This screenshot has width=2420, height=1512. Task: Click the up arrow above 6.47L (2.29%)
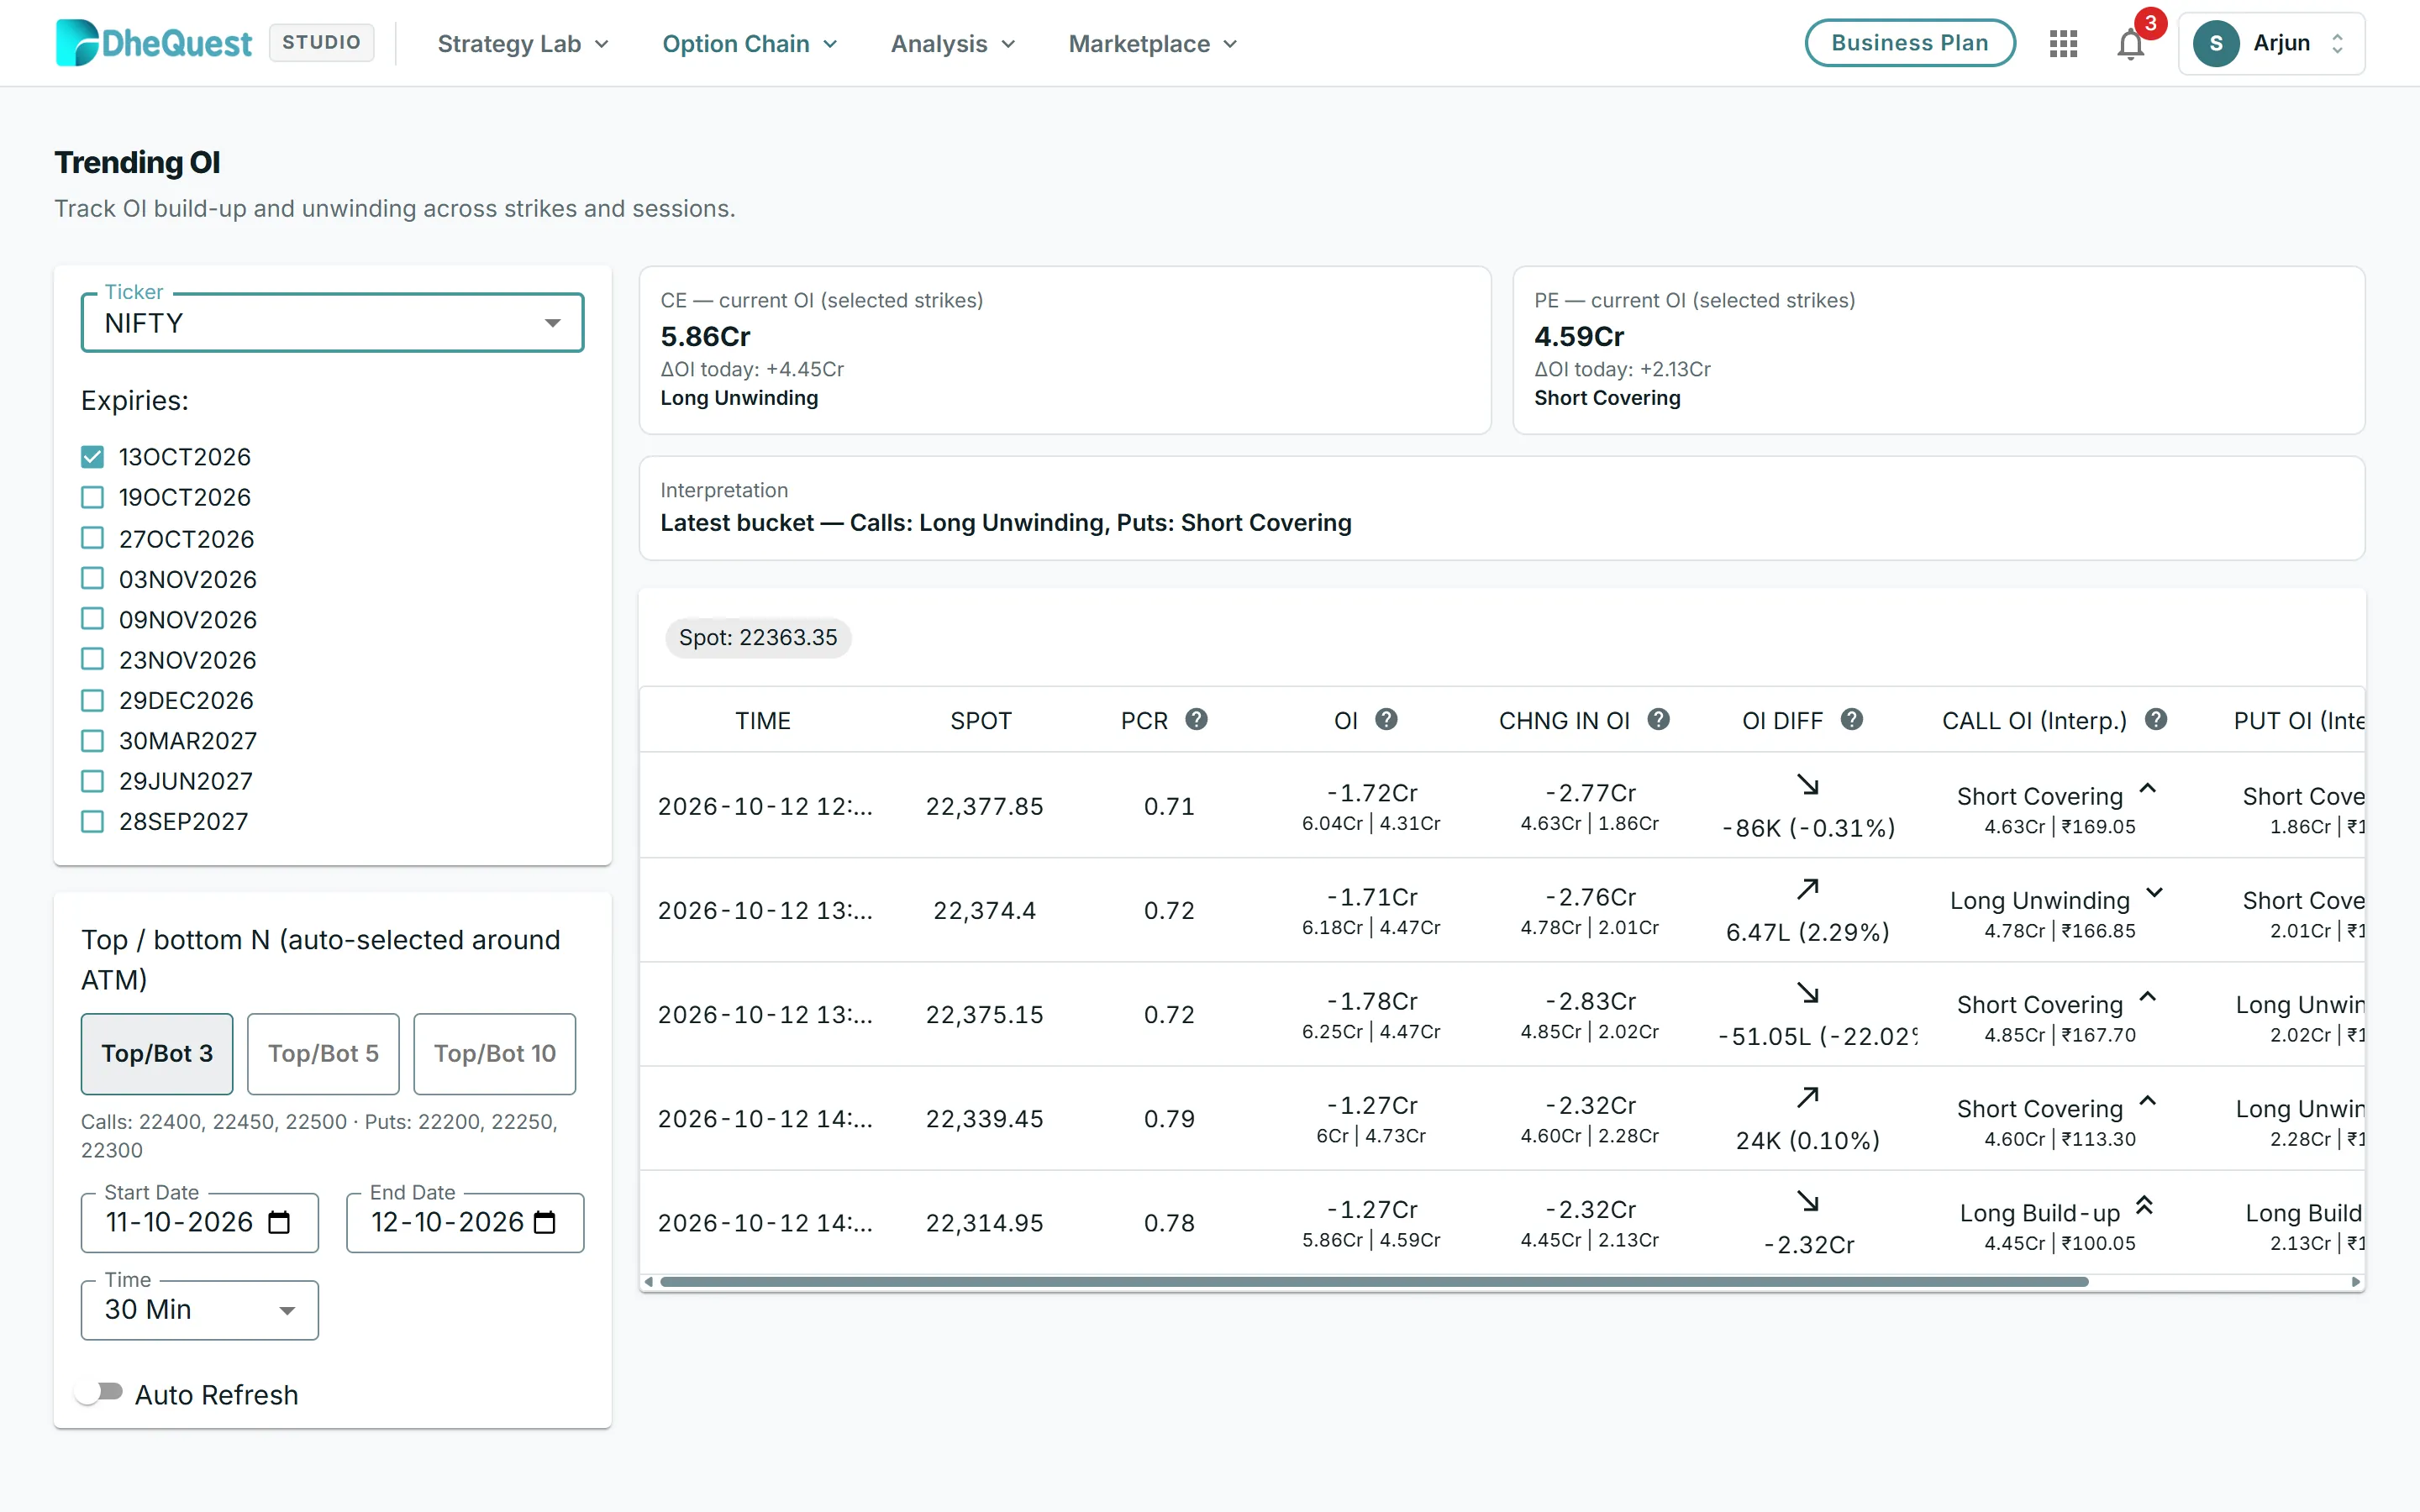tap(1808, 889)
